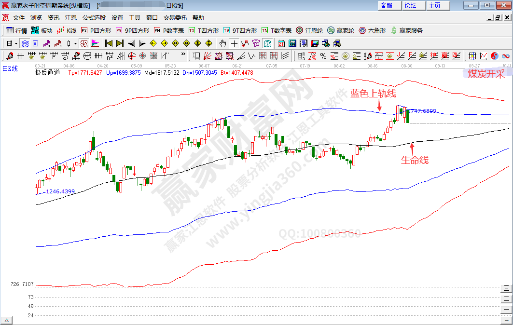Select the hand pan tool

223,43
